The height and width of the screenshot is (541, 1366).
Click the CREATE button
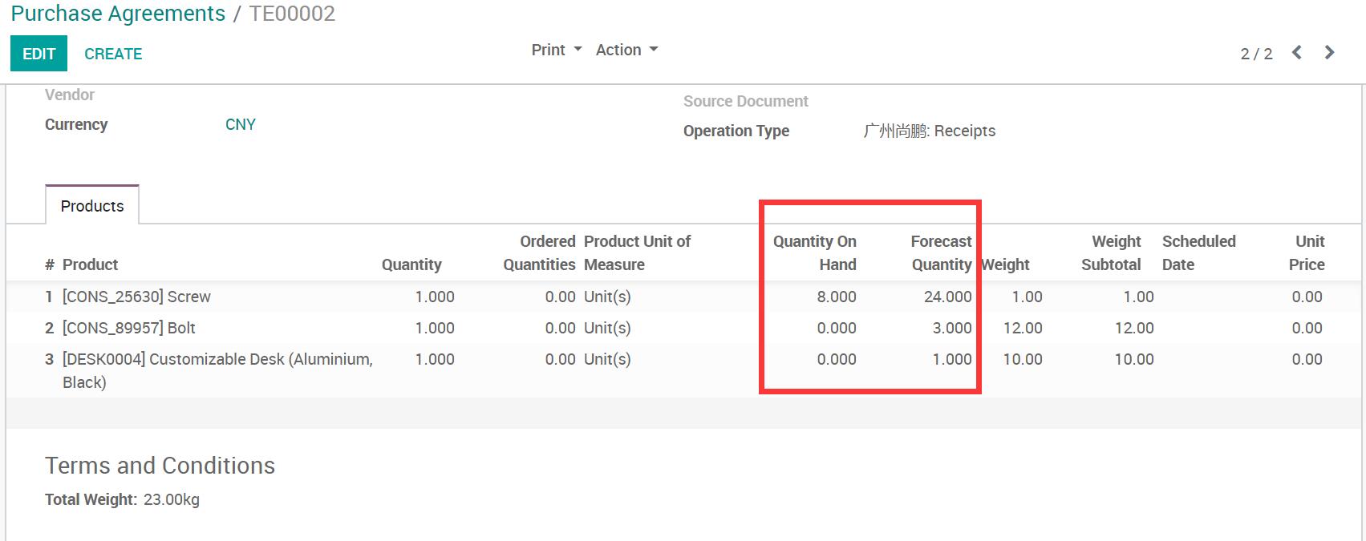click(113, 54)
